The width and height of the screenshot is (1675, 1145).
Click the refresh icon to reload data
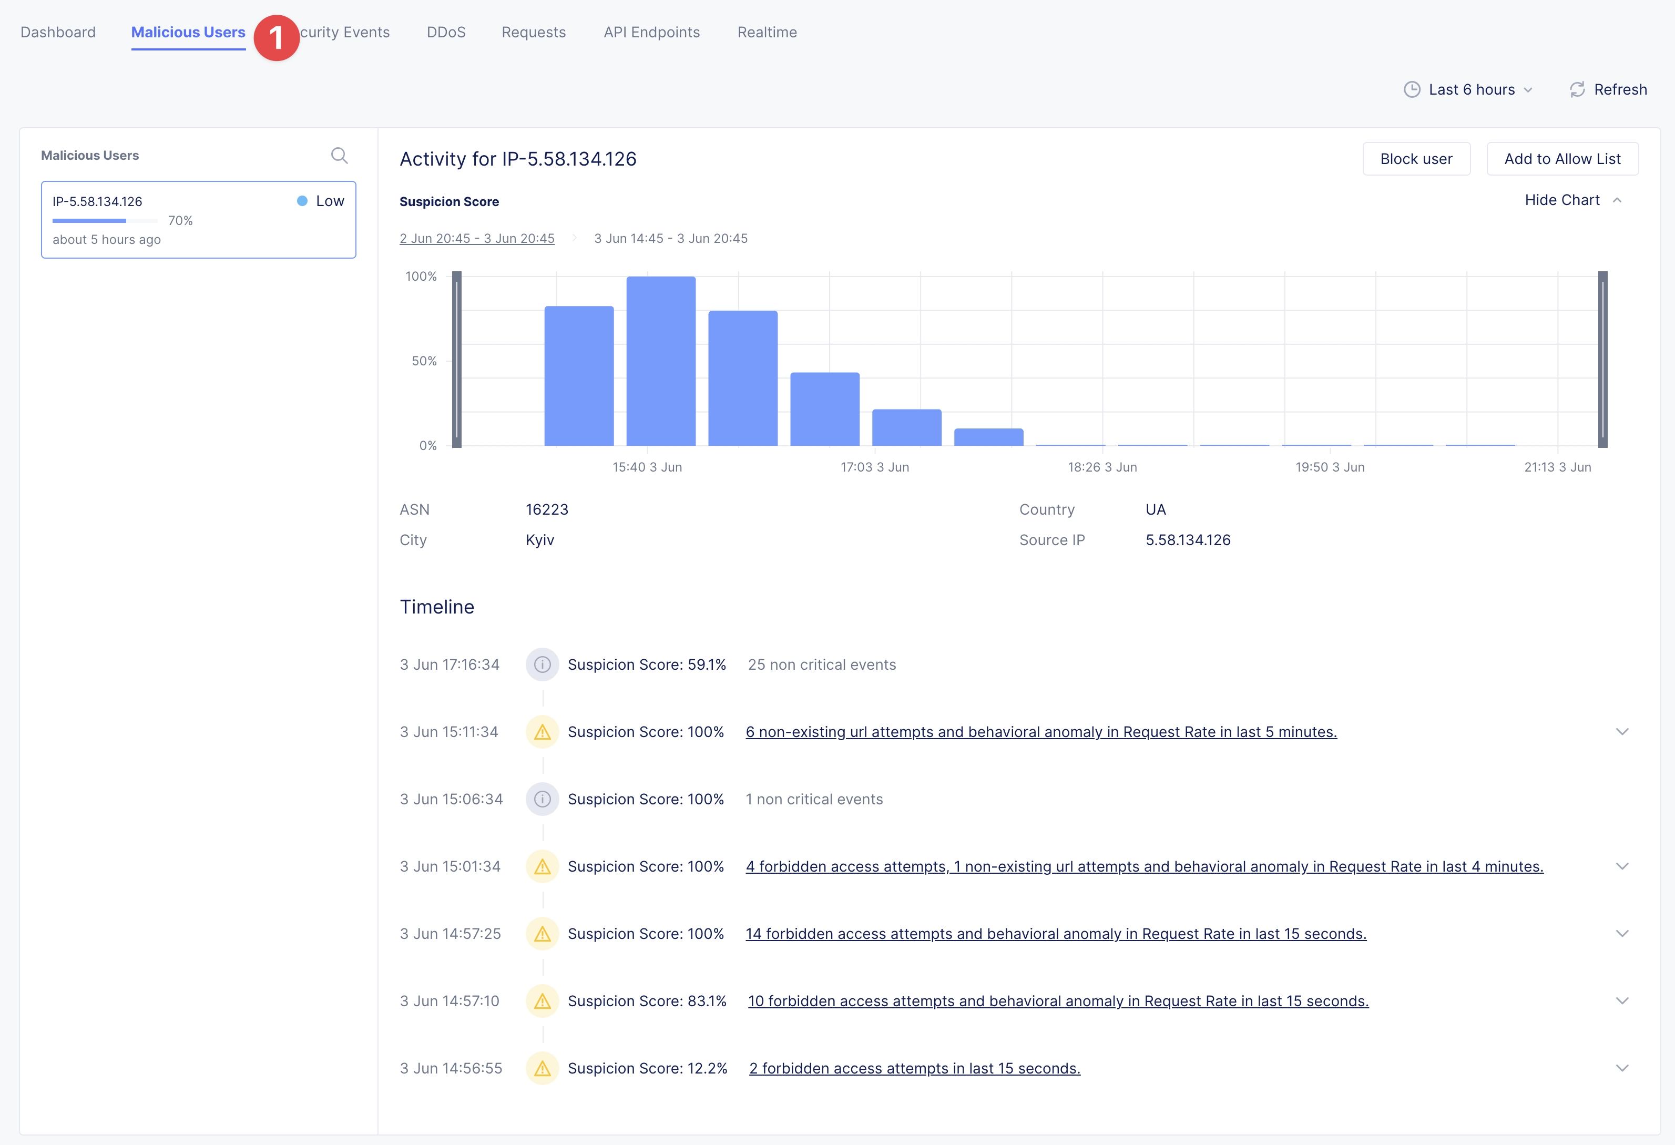pyautogui.click(x=1577, y=88)
